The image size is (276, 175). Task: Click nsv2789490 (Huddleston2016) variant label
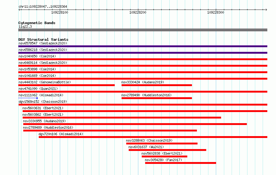click(146, 95)
